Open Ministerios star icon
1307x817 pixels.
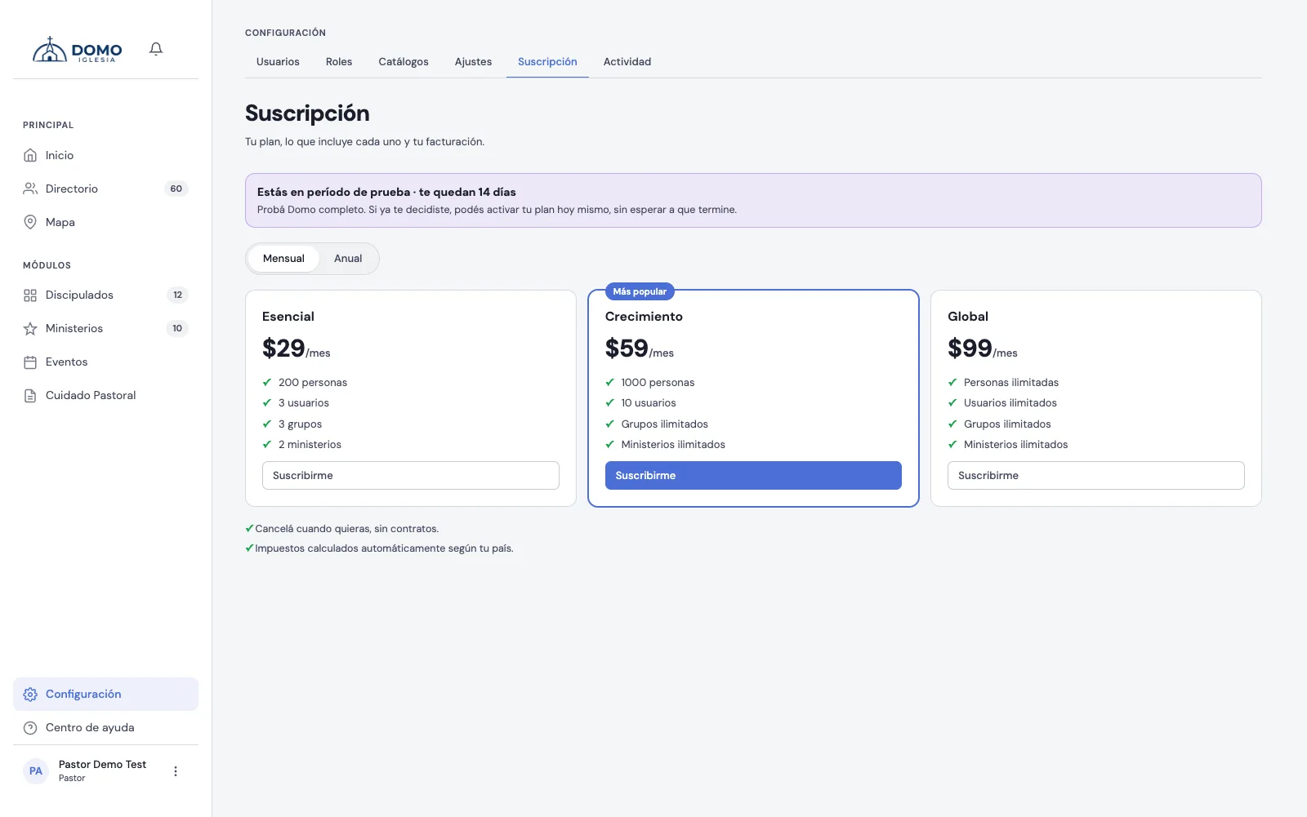(30, 329)
